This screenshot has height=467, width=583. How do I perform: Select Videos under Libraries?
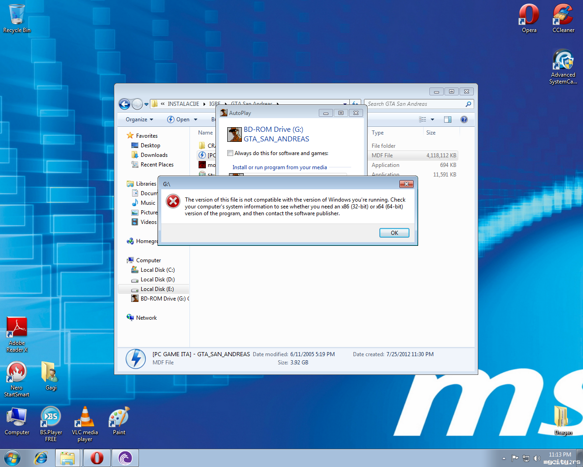(x=148, y=222)
